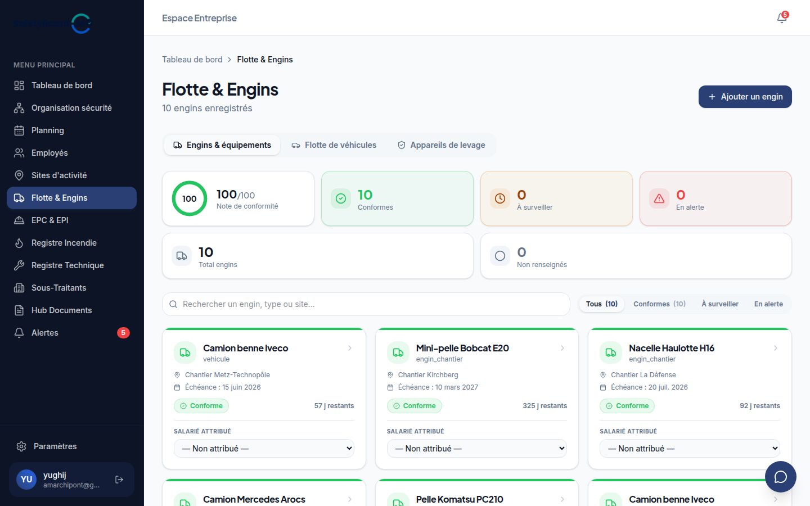Click the Sous-Traitants building icon
810x506 pixels.
19,288
